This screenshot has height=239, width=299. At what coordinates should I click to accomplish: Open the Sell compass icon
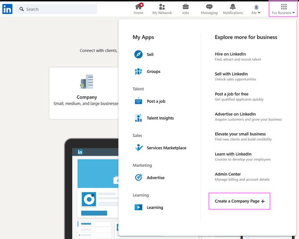(x=138, y=54)
